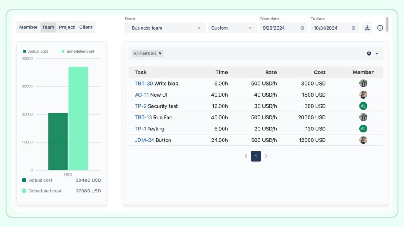The height and width of the screenshot is (227, 404).
Task: Clear the 10/31/2024 to date
Action: [x=353, y=28]
